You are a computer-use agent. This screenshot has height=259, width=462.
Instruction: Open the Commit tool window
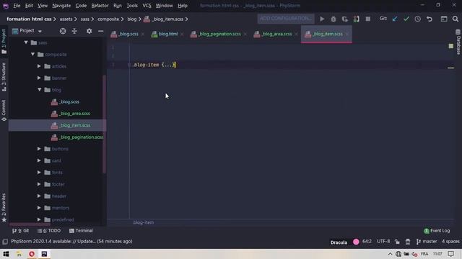[x=4, y=110]
